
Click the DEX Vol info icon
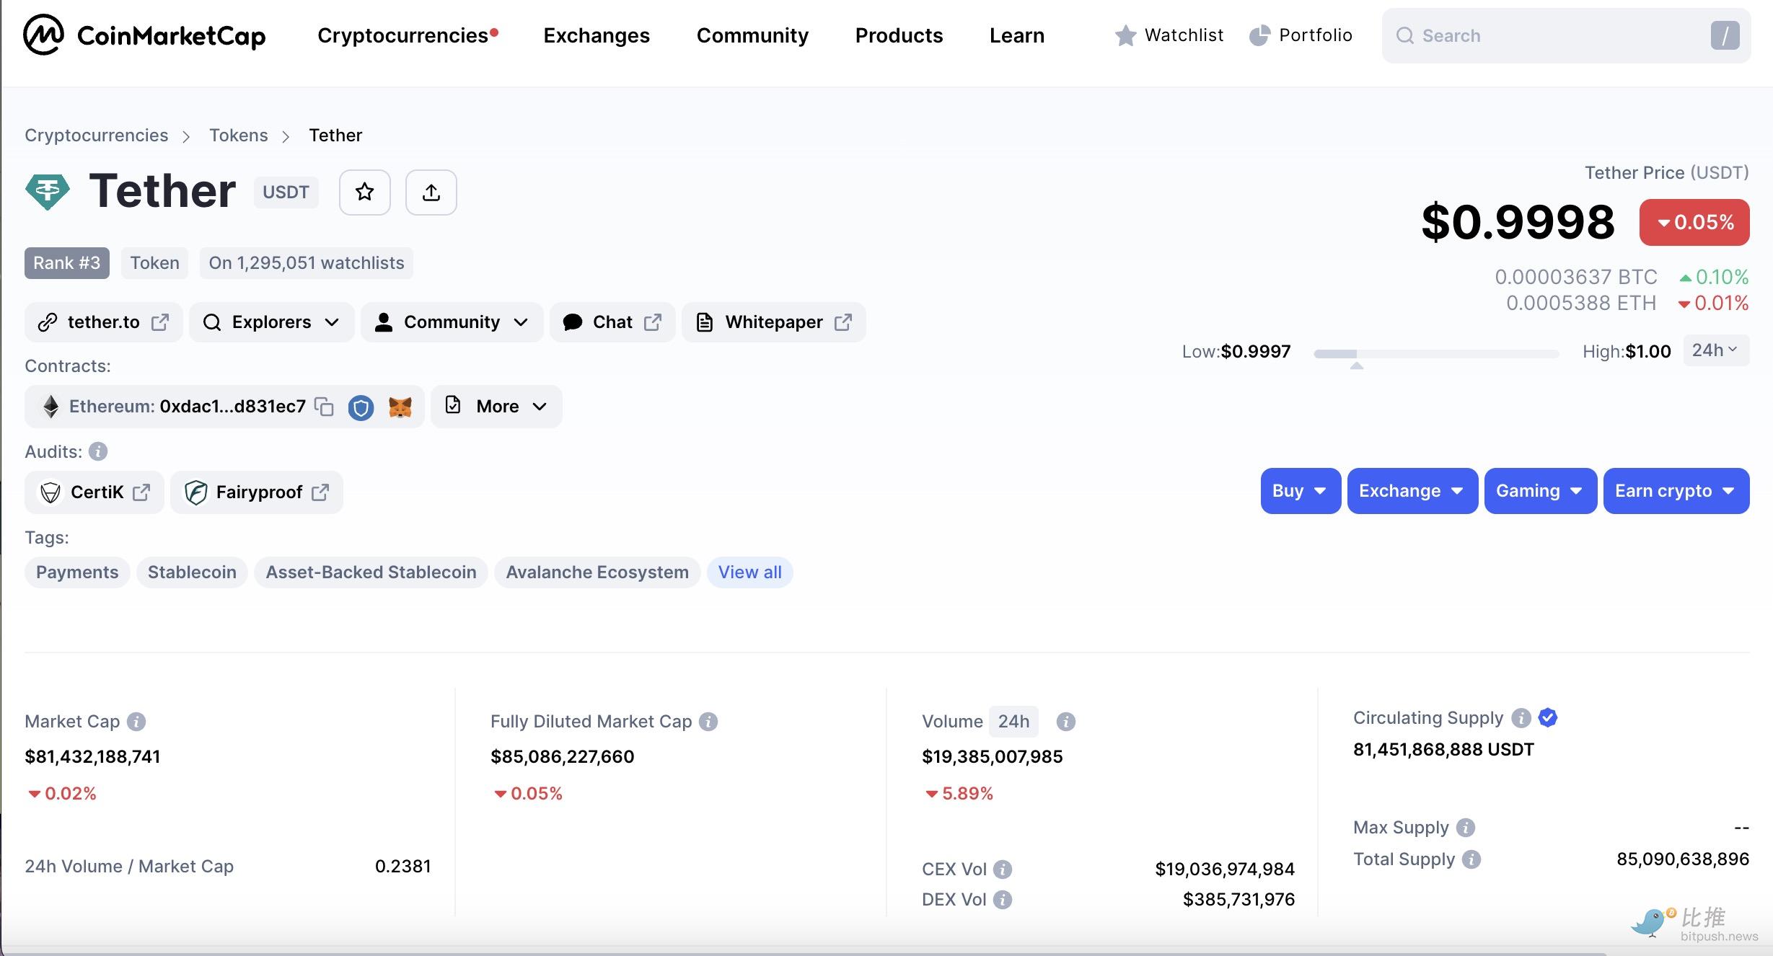(1003, 900)
